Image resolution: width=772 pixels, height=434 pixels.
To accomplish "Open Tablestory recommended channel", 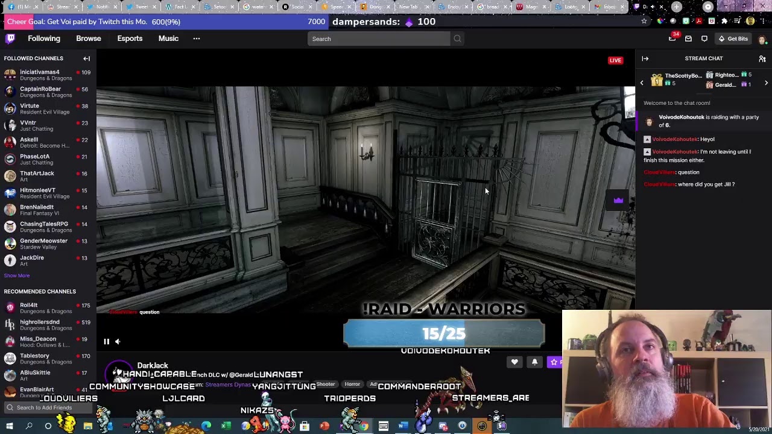I will pyautogui.click(x=48, y=359).
